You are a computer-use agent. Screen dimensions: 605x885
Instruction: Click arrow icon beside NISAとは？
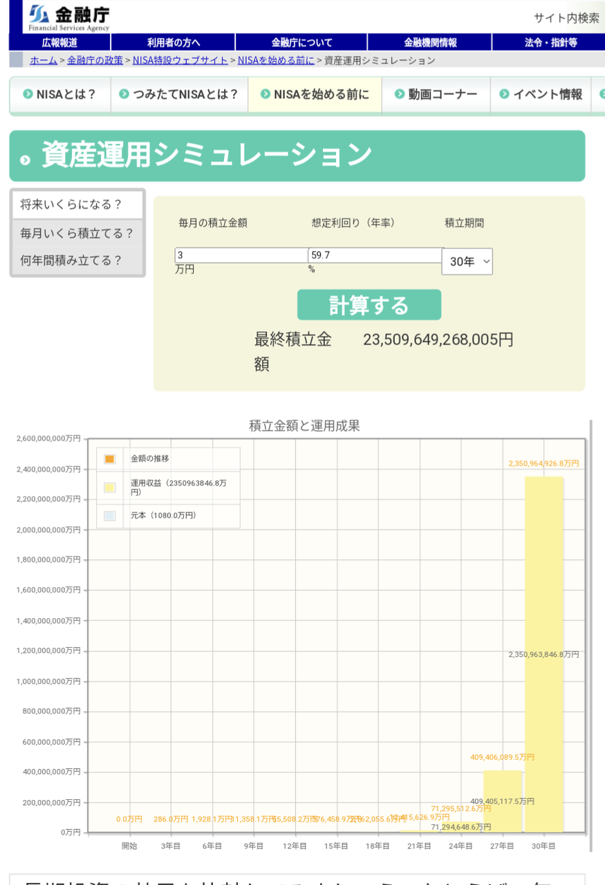click(28, 94)
